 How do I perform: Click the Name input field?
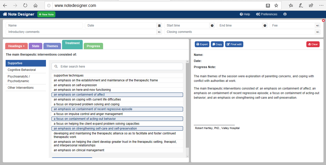pos(44,26)
